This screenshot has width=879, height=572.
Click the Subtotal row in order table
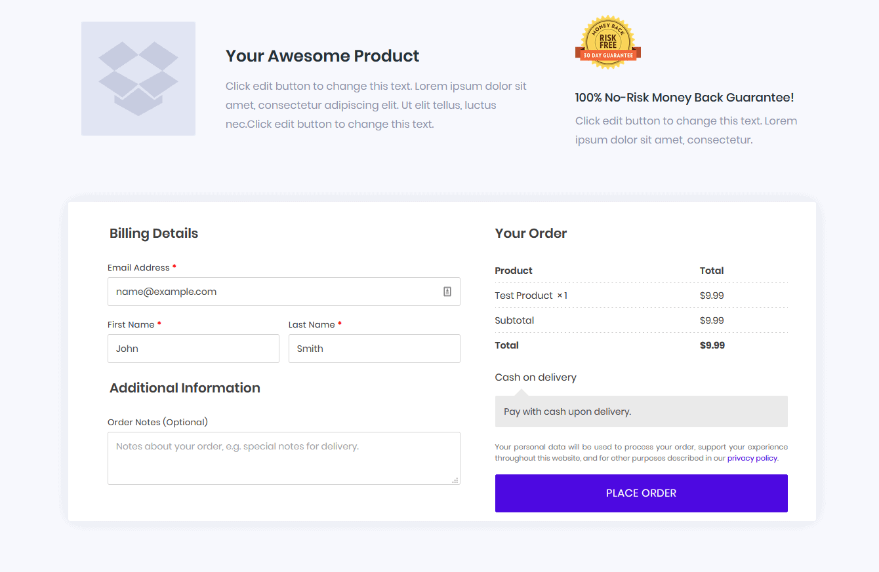(x=642, y=320)
